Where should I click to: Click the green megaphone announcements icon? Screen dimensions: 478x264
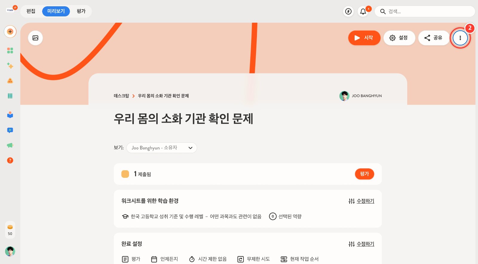[x=10, y=145]
